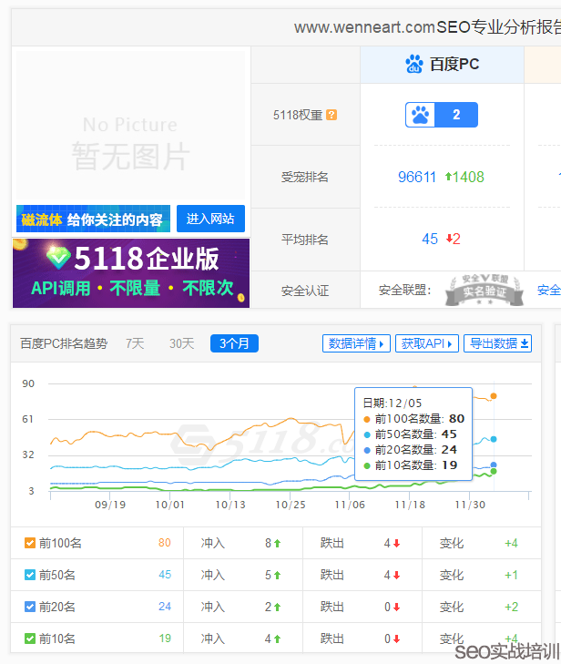Expand the 数据详情 button
The image size is (561, 664).
click(x=356, y=343)
